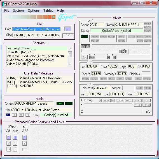
Task: Click the 16:9 indicator beside seq ext
Action: [147, 88]
